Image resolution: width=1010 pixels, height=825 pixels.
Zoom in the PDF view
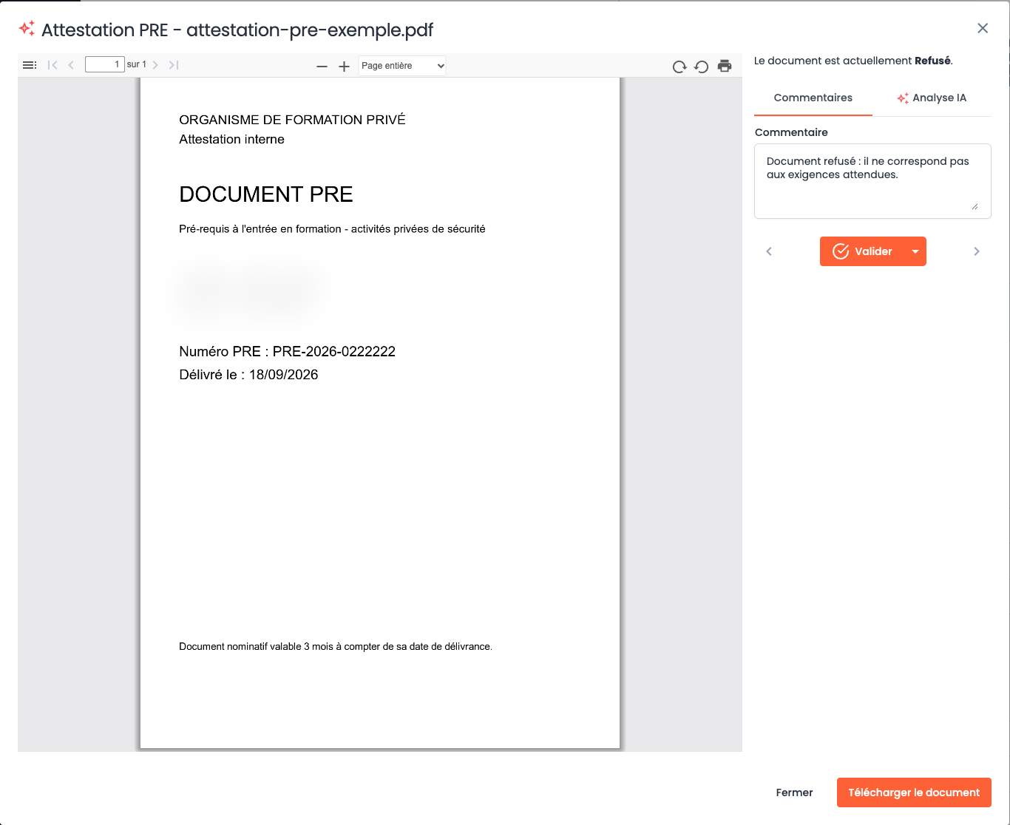[344, 67]
